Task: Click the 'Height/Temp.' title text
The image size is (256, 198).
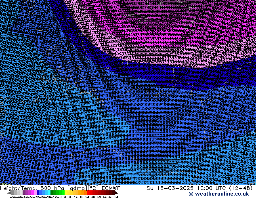Action: click(18, 188)
